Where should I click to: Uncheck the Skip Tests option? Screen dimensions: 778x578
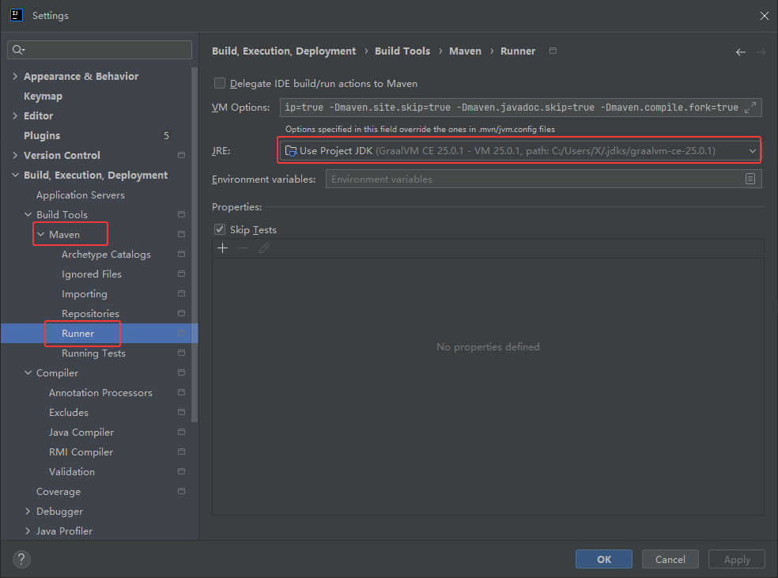coord(219,229)
